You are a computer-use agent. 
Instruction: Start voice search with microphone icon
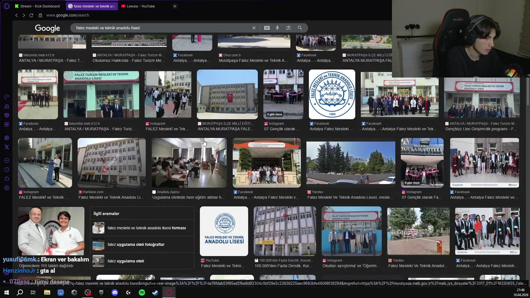tap(277, 28)
